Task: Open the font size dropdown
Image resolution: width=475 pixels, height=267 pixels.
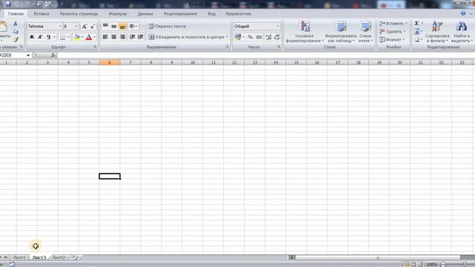Action: tap(76, 27)
